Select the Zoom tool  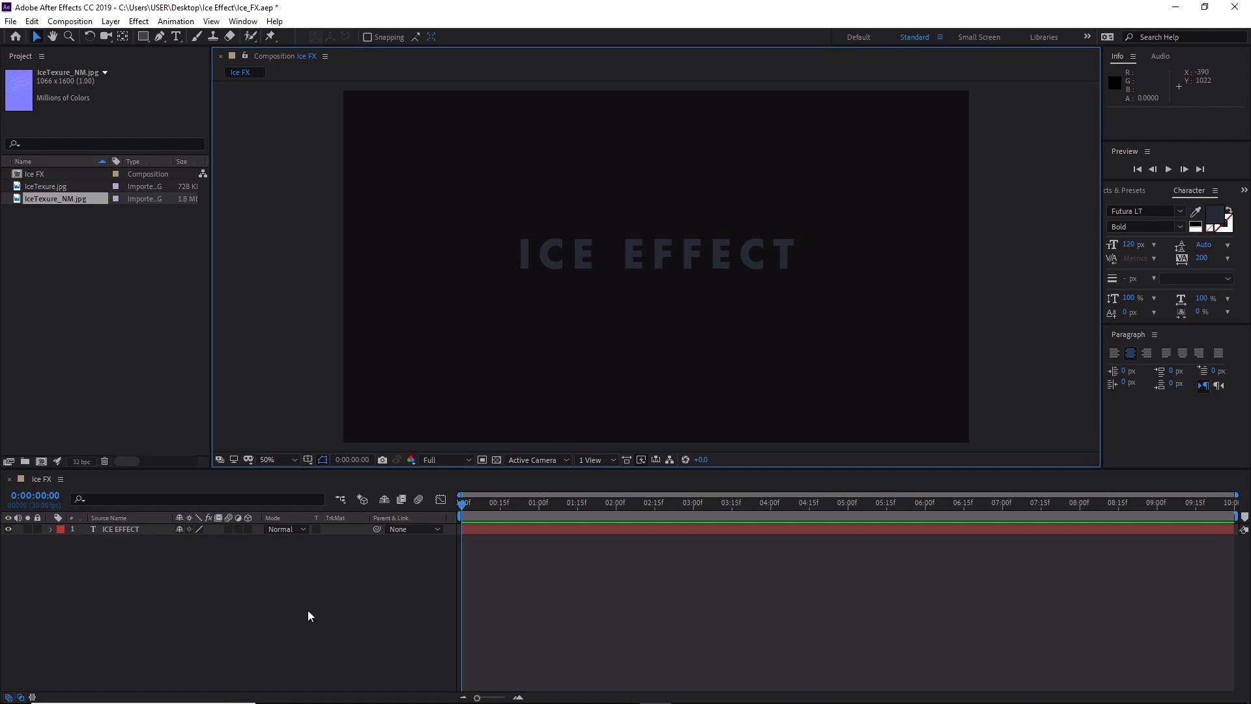[x=69, y=37]
